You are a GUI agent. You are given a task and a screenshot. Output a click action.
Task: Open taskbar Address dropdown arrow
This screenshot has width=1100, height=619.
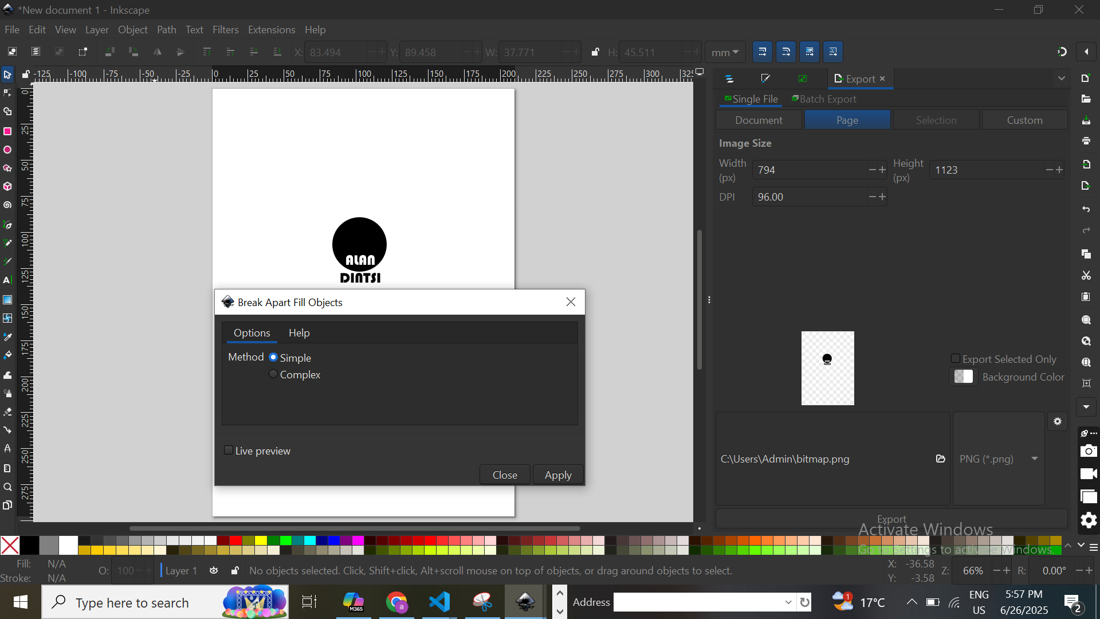click(x=788, y=602)
